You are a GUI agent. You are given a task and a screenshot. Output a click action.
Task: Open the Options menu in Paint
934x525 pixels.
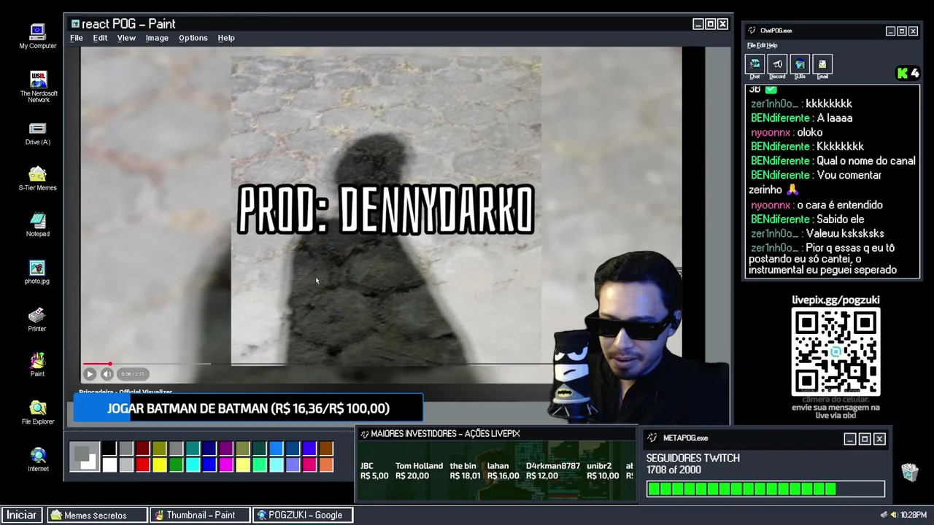193,38
